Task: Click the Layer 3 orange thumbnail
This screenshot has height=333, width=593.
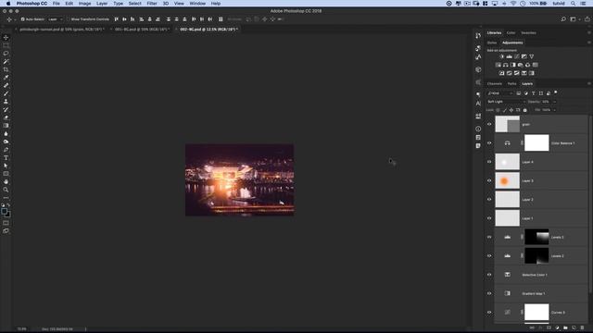Action: 507,181
